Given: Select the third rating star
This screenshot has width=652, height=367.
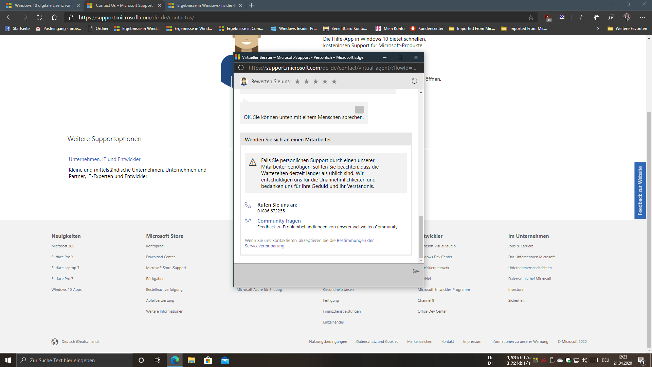Looking at the screenshot, I should tap(316, 82).
